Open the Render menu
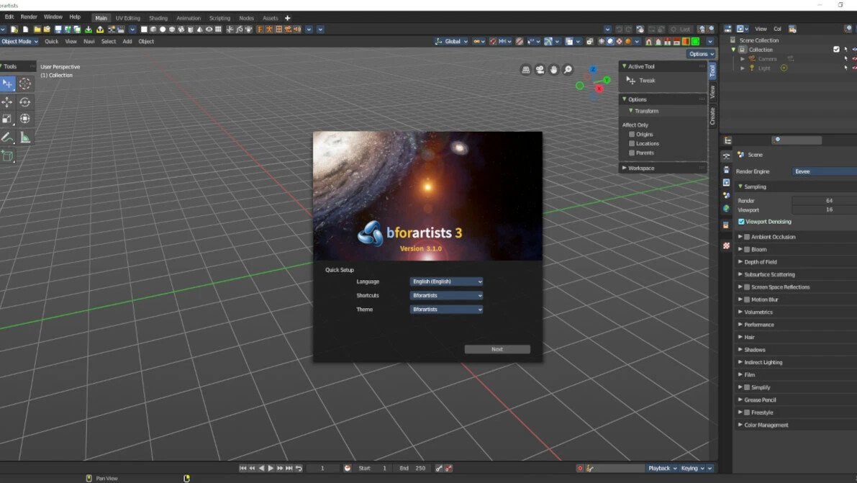The image size is (857, 483). point(29,17)
